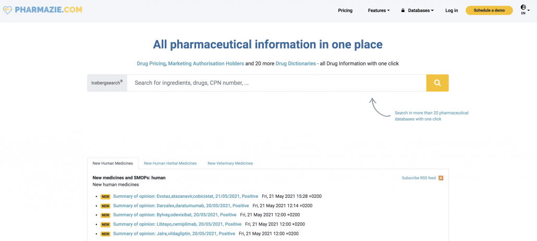Click the NEW badge beside Evotaz
537x241 pixels.
click(105, 197)
